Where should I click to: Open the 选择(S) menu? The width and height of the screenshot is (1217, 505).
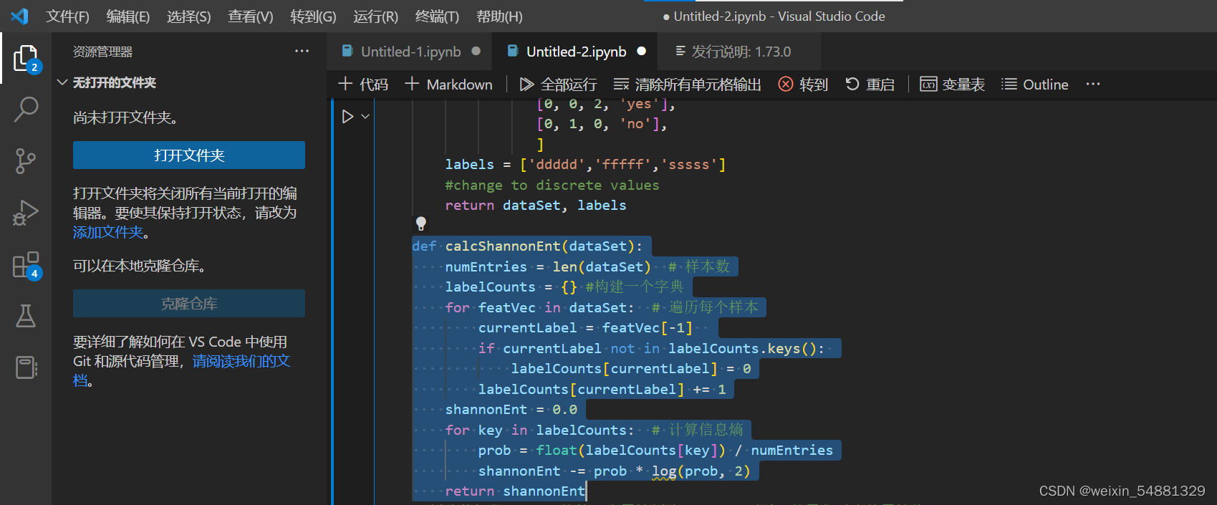189,16
